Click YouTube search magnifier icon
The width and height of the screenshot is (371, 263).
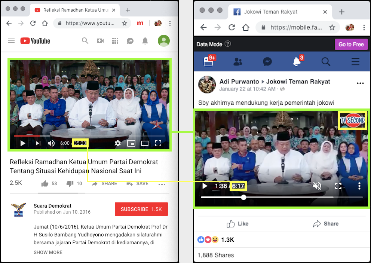pyautogui.click(x=85, y=41)
